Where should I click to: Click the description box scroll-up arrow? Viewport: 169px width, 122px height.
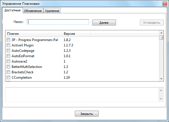coord(161,90)
